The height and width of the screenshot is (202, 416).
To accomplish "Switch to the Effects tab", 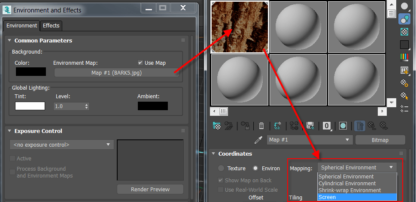I will [x=51, y=26].
